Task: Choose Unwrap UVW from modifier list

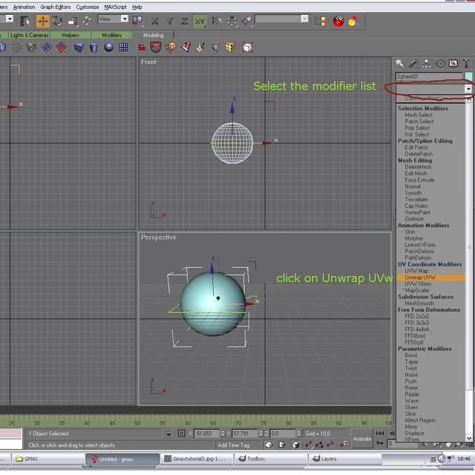Action: [x=420, y=278]
